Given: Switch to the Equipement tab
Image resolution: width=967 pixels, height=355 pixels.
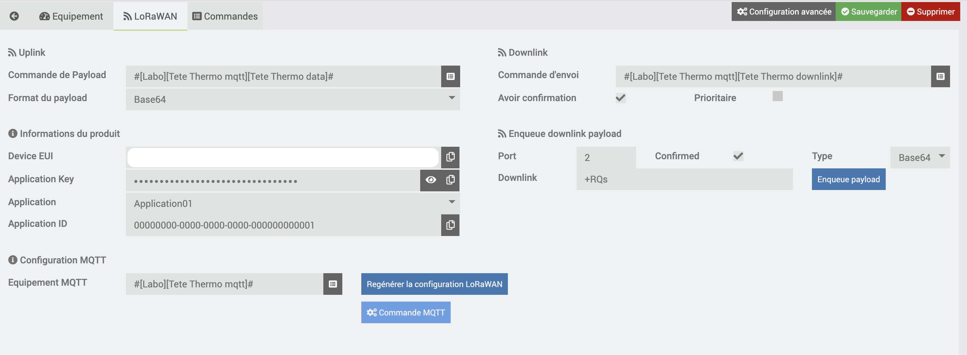Looking at the screenshot, I should coord(71,16).
